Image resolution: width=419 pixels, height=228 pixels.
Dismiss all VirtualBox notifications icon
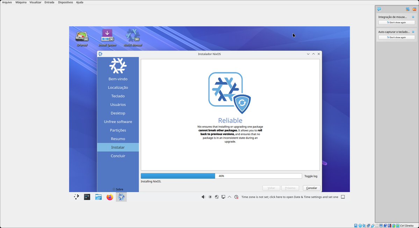(414, 9)
